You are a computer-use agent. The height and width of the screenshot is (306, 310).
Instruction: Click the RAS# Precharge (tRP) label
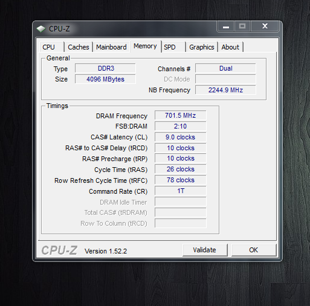(115, 159)
